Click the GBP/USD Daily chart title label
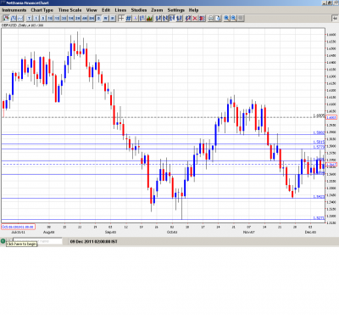The image size is (339, 315). click(x=23, y=25)
